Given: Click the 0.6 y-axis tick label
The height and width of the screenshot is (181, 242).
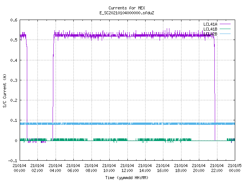Looking at the screenshot, I should [14, 20].
